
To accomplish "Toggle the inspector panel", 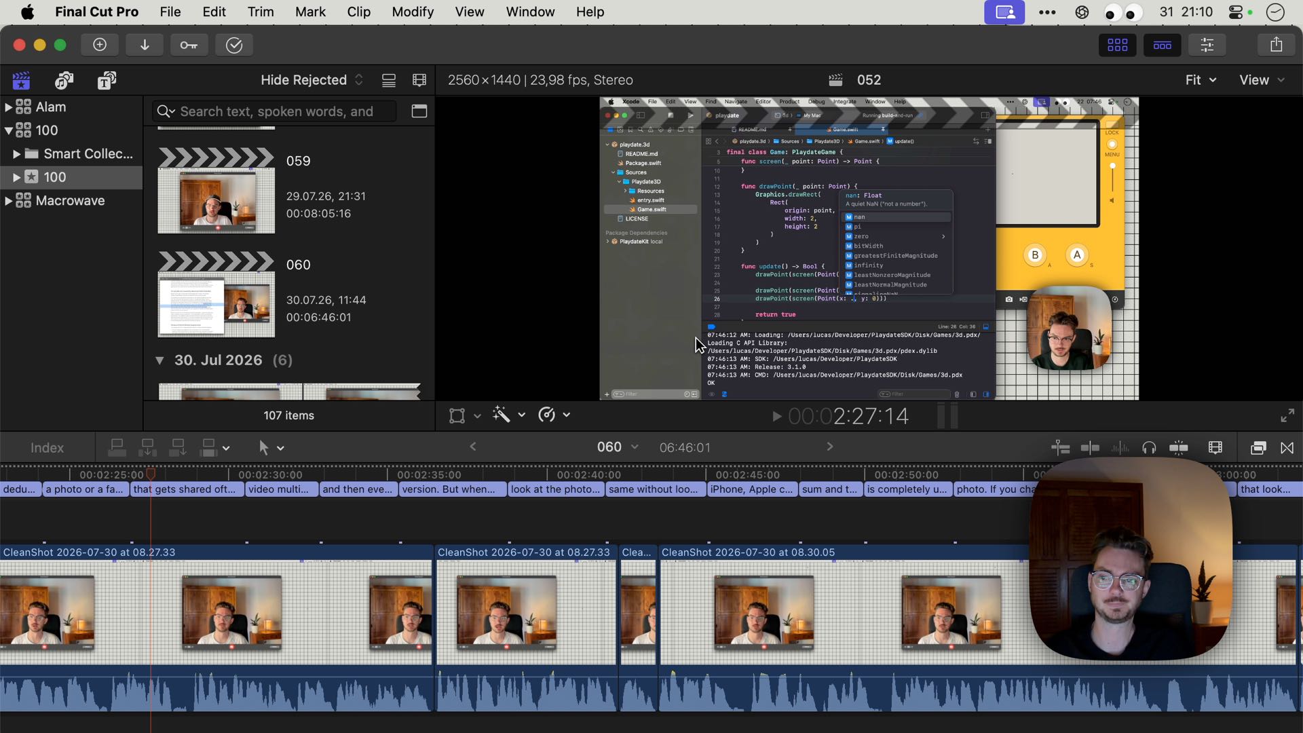I will [1207, 45].
